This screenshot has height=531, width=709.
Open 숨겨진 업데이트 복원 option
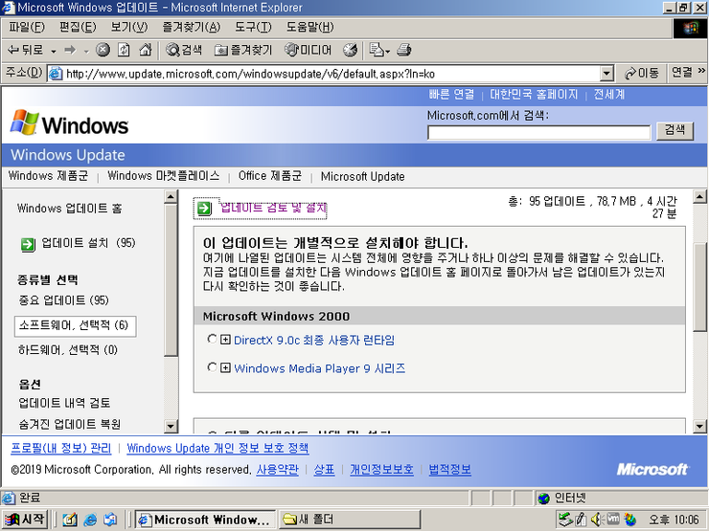[70, 424]
